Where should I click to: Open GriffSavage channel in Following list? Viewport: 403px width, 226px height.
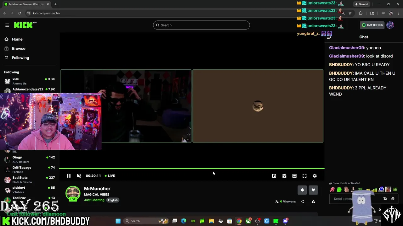[x=30, y=169]
